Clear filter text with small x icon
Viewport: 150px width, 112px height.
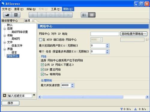pos(34,95)
